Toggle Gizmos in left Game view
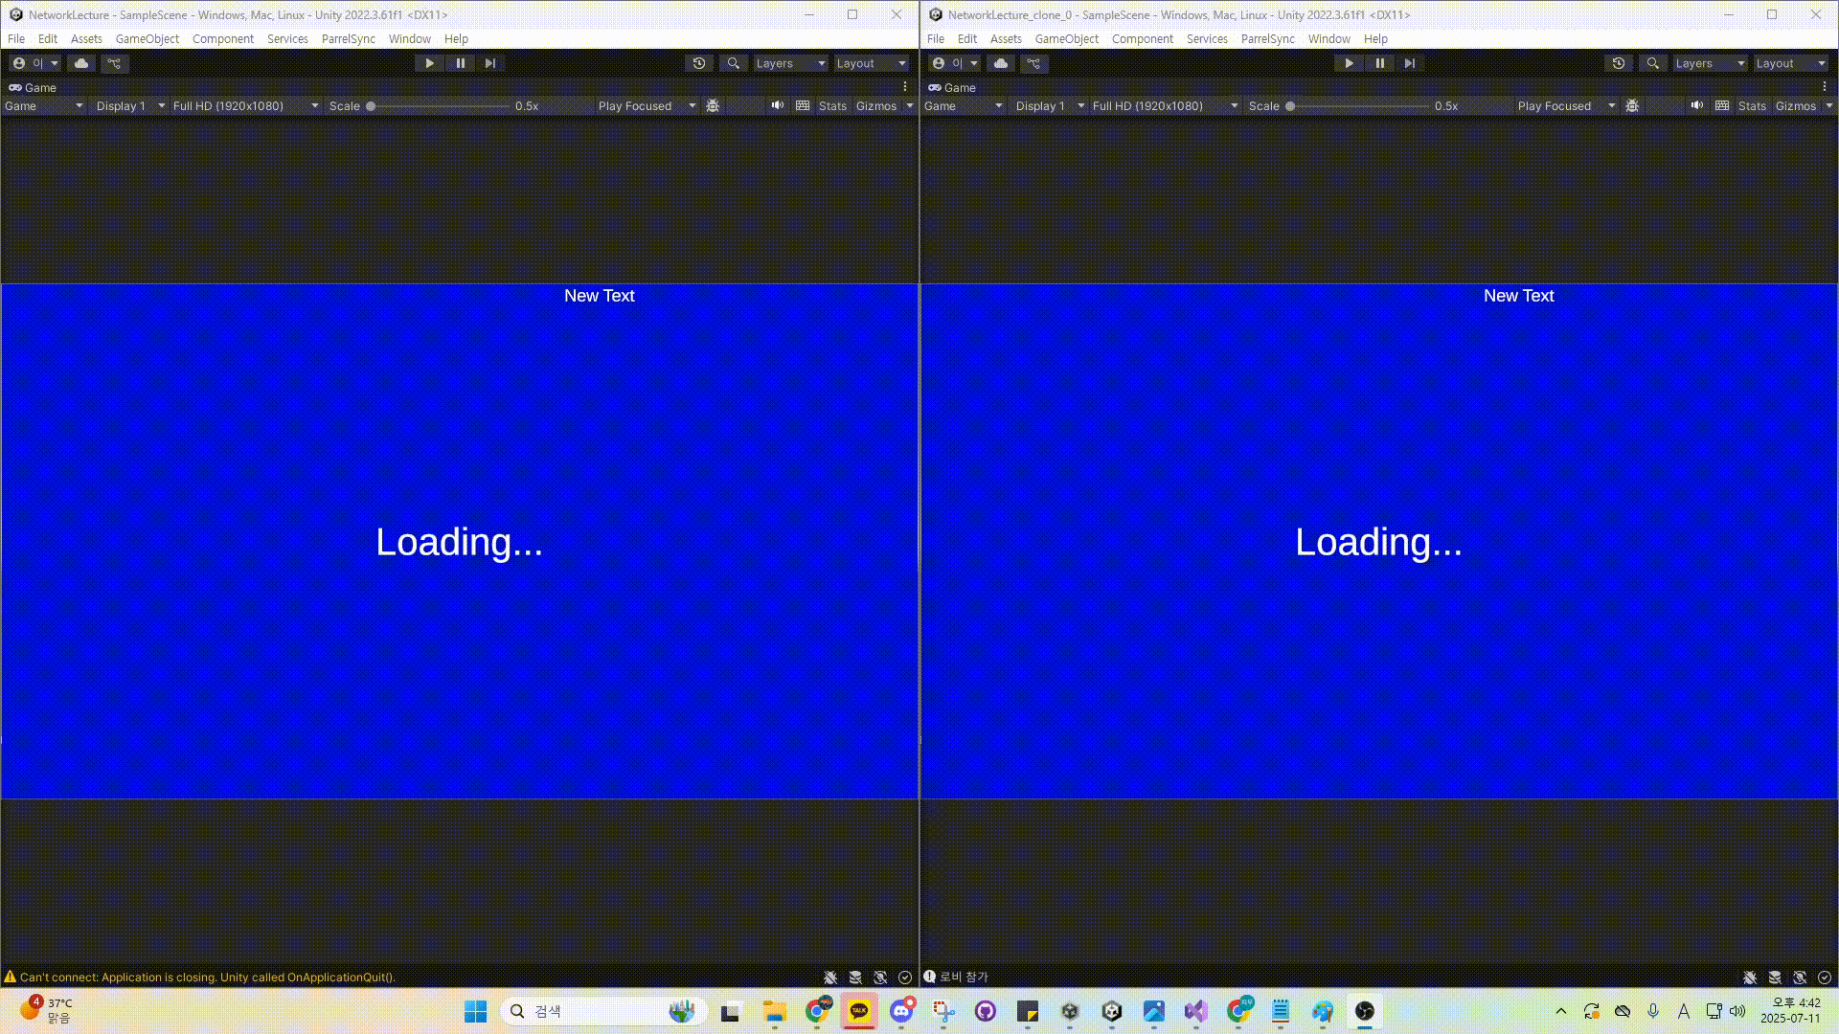1839x1034 pixels. click(875, 106)
